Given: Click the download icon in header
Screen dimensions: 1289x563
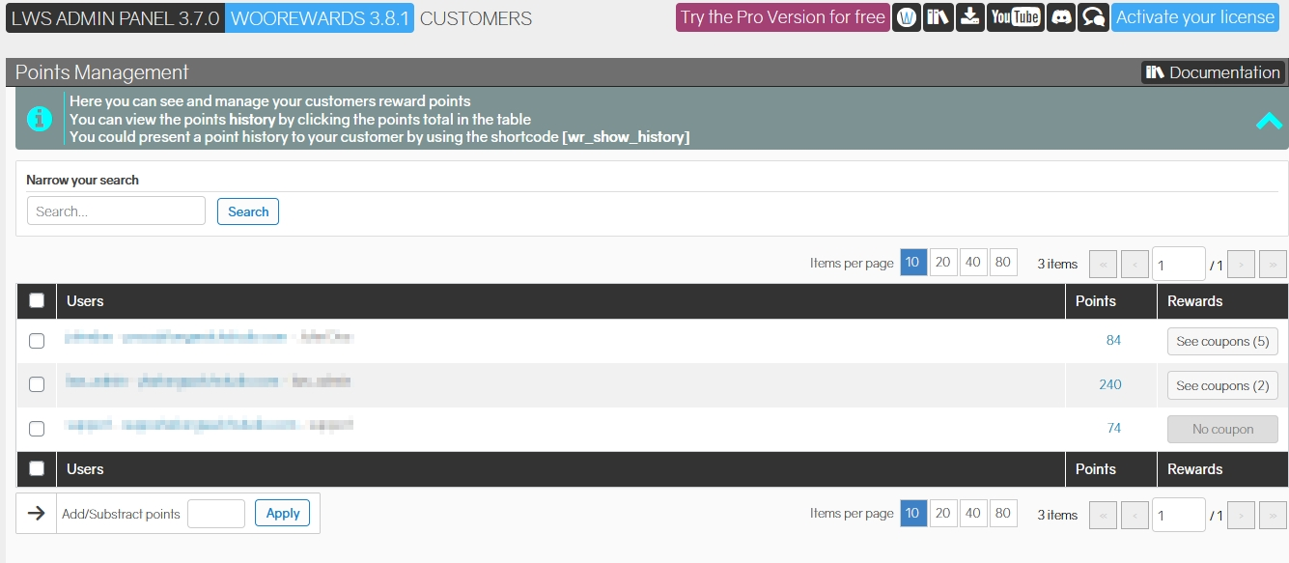Looking at the screenshot, I should pyautogui.click(x=969, y=17).
